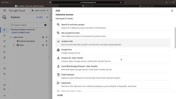Click the Google Drive triangle icon
The image size is (176, 99).
58,50
